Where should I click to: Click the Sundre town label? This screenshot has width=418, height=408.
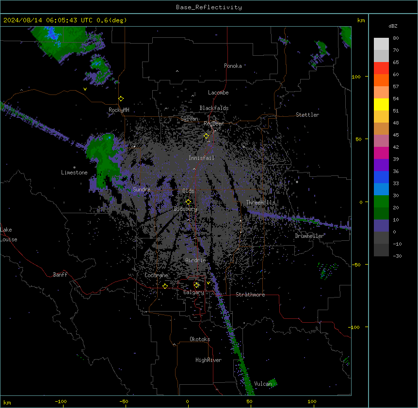142,189
